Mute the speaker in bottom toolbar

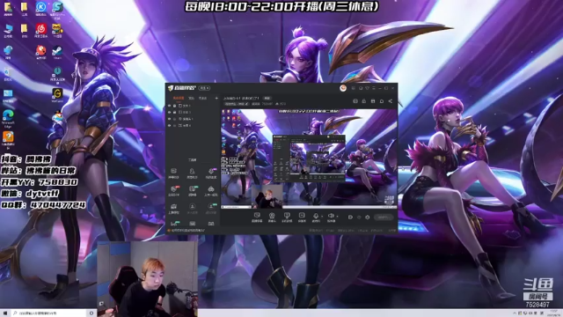(x=331, y=217)
